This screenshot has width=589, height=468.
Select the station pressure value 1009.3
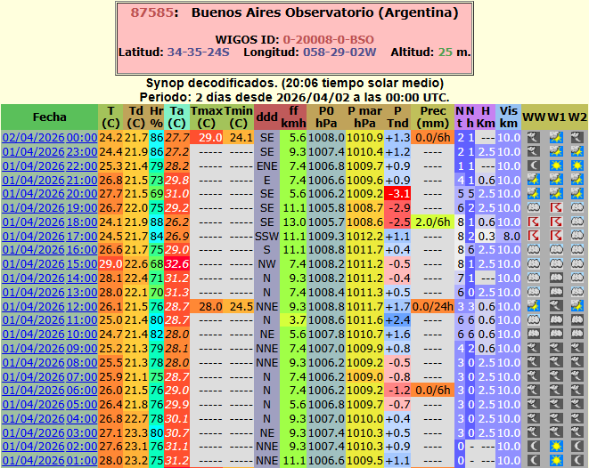click(x=326, y=237)
